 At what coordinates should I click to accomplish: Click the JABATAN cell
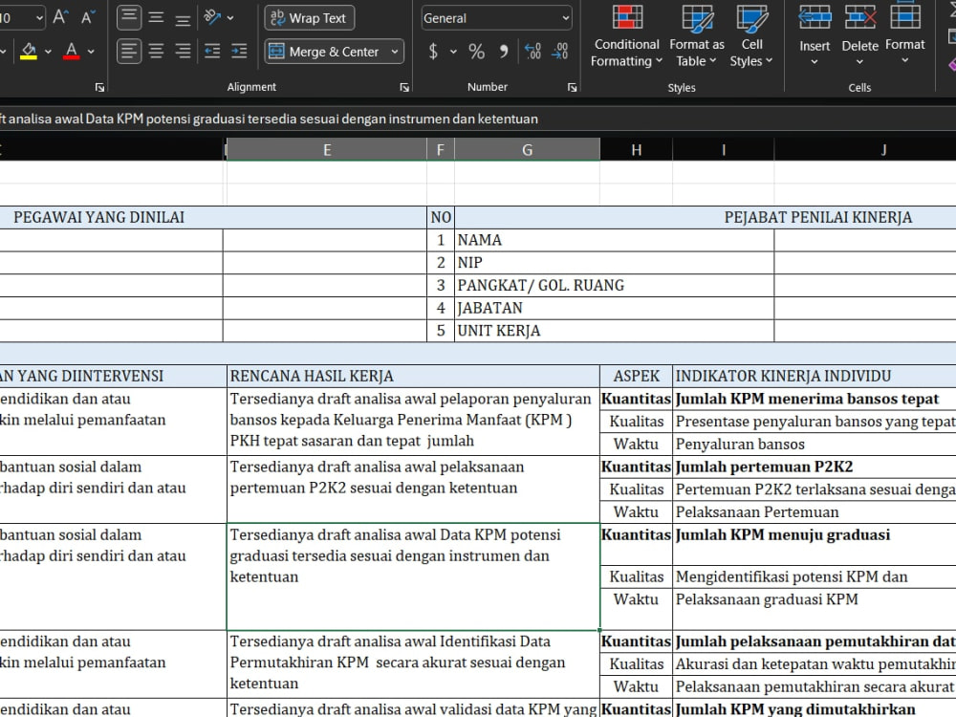(614, 308)
